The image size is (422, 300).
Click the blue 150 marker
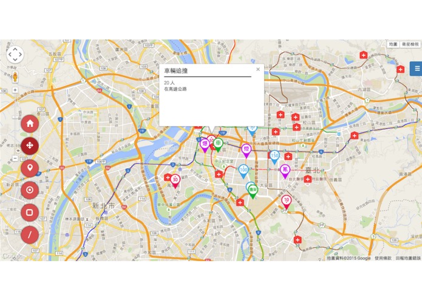pyautogui.click(x=274, y=157)
